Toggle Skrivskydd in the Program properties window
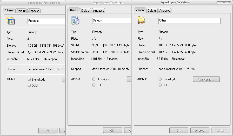 pyautogui.click(x=29, y=80)
